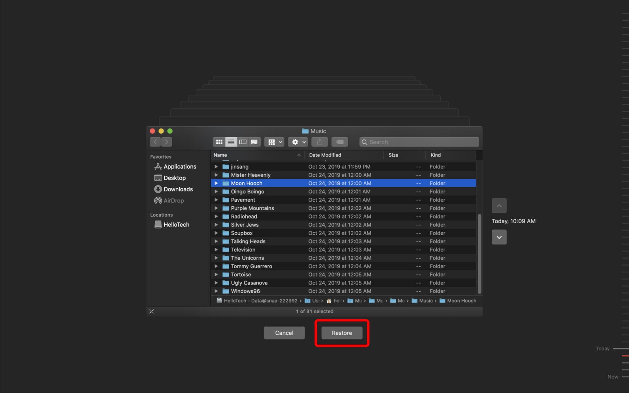The height and width of the screenshot is (393, 629).
Task: Switch to gallery view
Action: click(254, 142)
